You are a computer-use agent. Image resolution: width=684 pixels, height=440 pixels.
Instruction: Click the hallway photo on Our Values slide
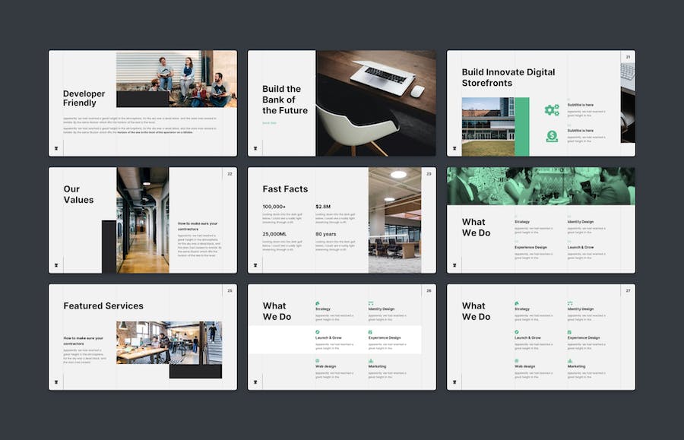point(143,220)
